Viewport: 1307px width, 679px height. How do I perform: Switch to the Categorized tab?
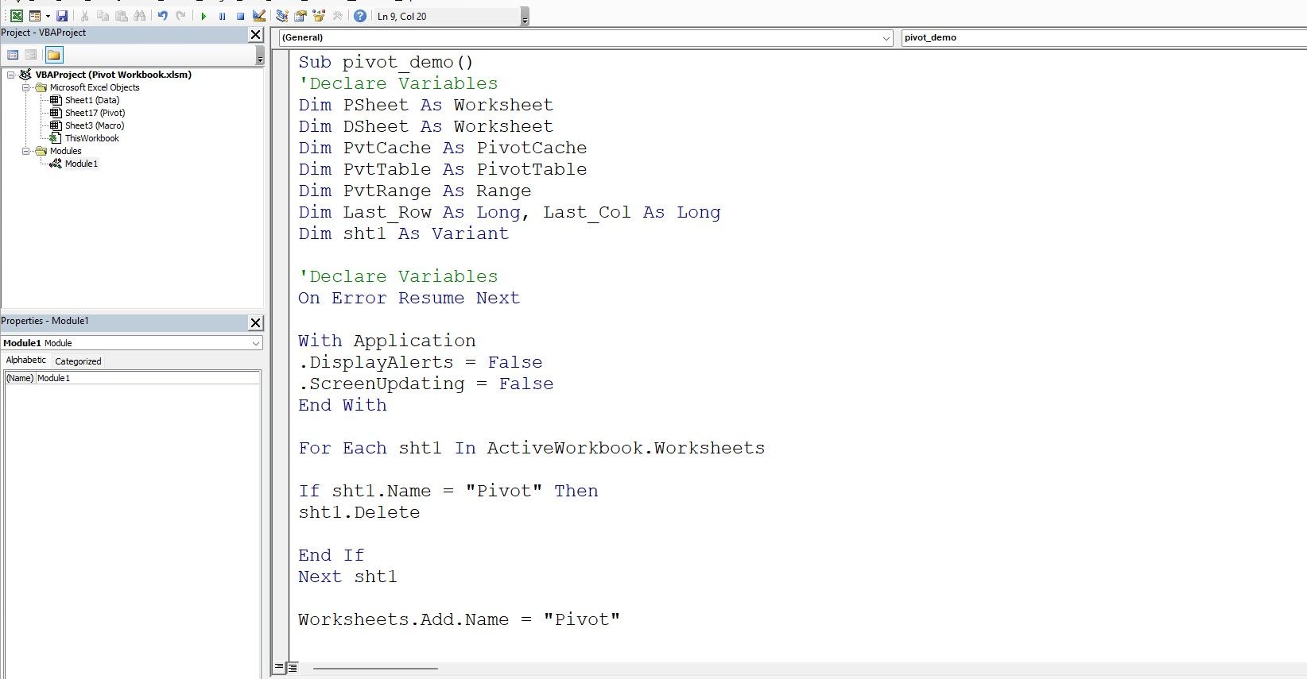pos(78,361)
